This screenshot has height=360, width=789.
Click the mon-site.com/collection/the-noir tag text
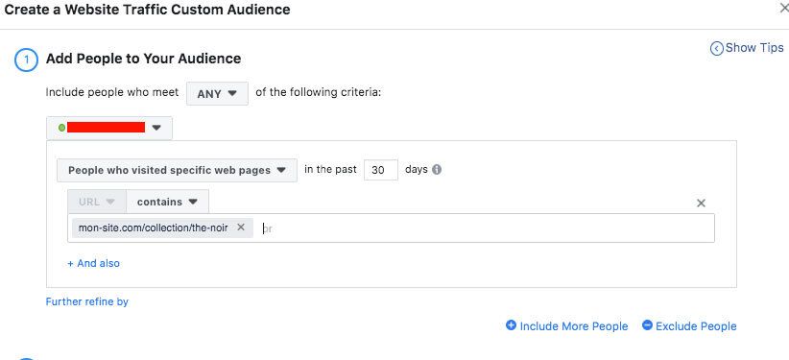click(153, 228)
